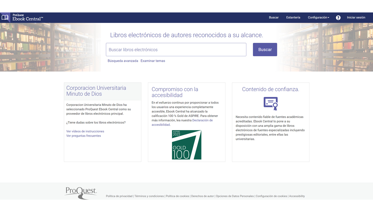Open Buscar in the top navigation

274,18
